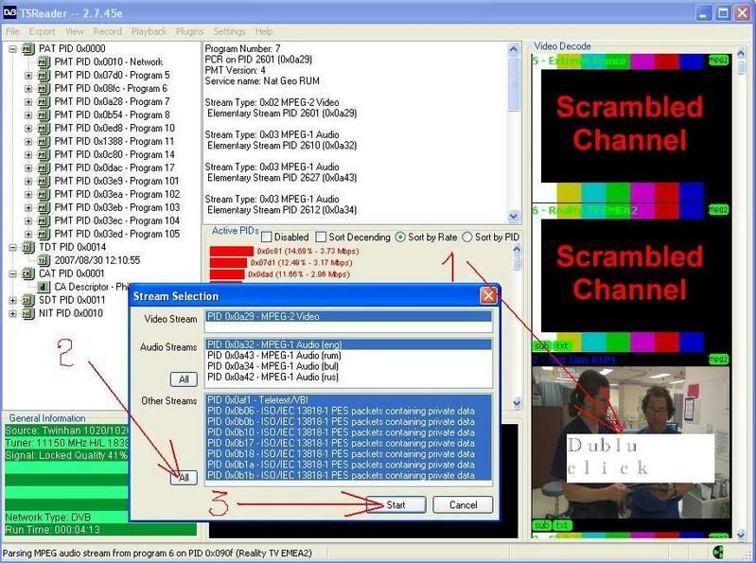Open the Record menu
756x563 pixels.
(x=107, y=31)
